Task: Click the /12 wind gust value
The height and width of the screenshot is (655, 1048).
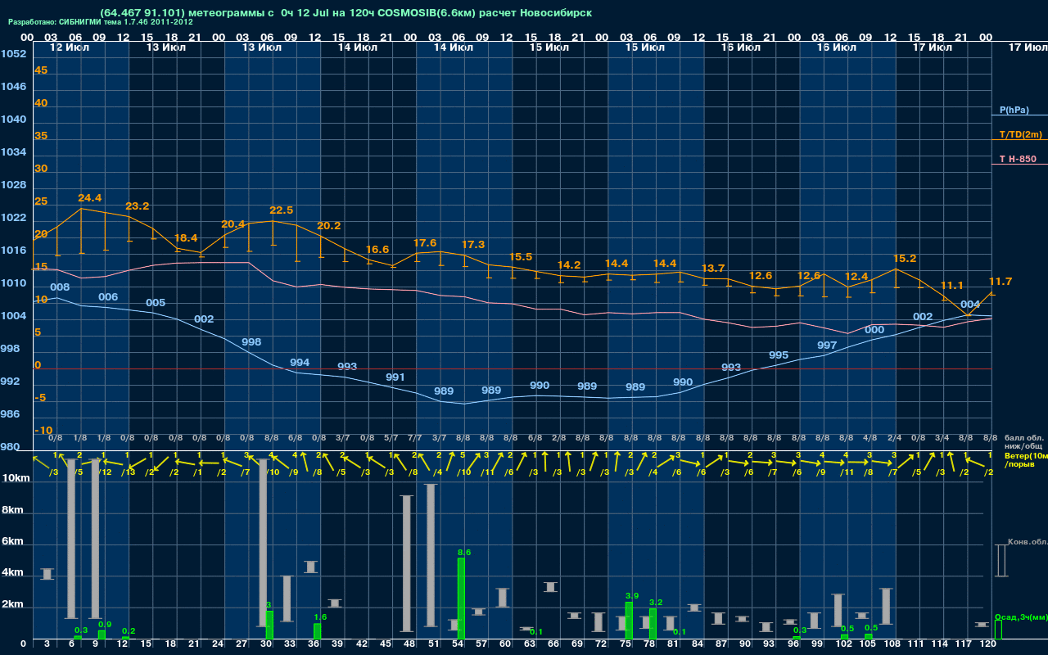Action: coord(105,471)
